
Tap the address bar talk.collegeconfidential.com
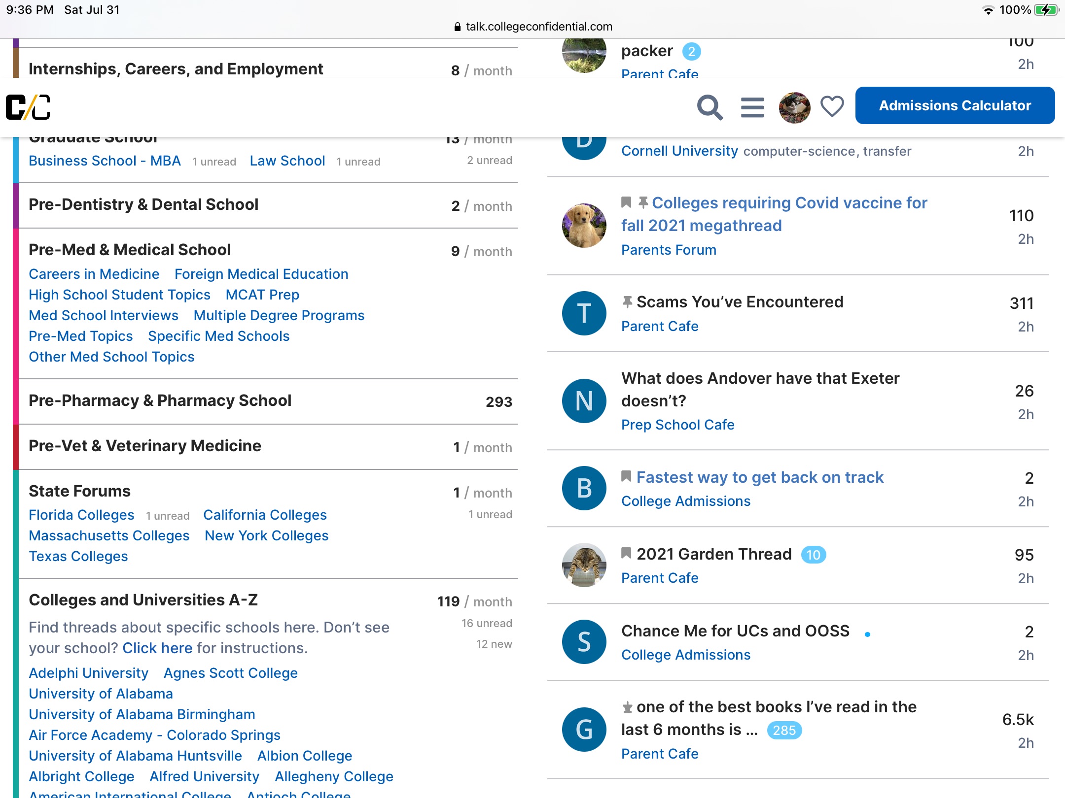(533, 27)
